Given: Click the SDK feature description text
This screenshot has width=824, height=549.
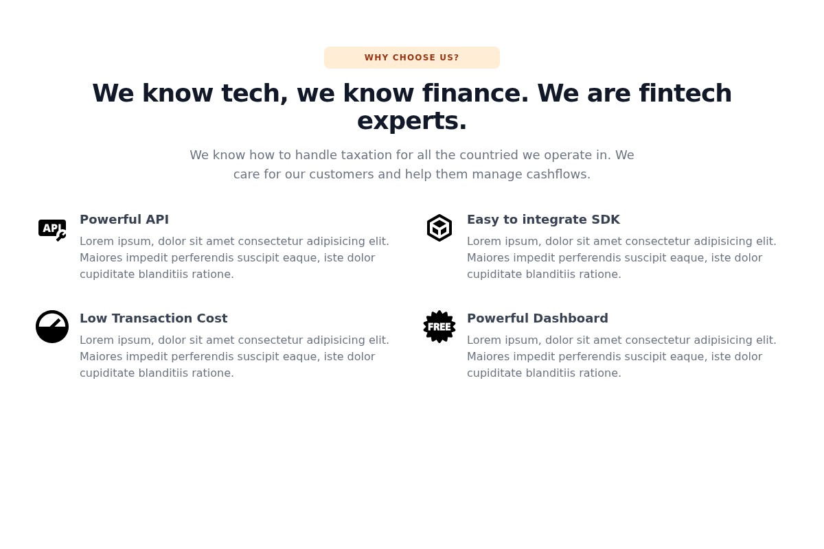Looking at the screenshot, I should point(621,257).
